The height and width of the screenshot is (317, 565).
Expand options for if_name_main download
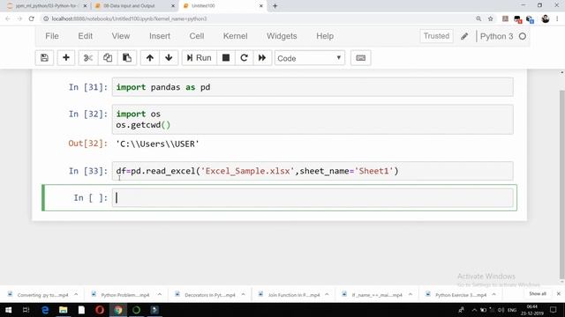click(411, 294)
